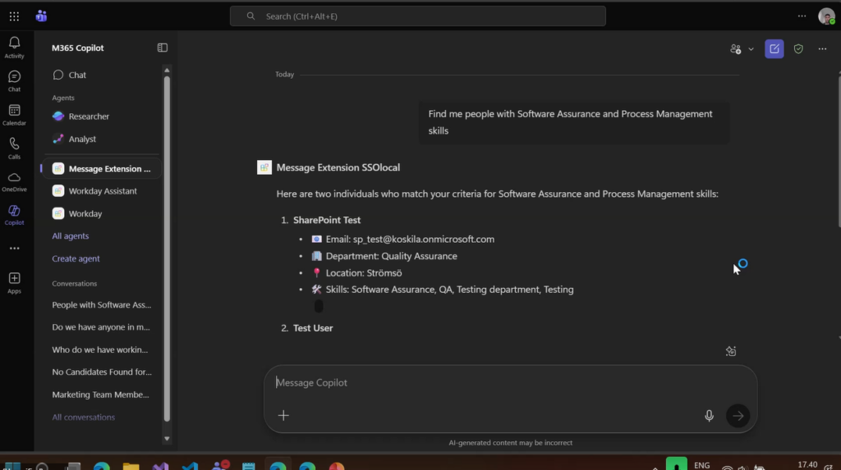Click the All agents link

(71, 236)
